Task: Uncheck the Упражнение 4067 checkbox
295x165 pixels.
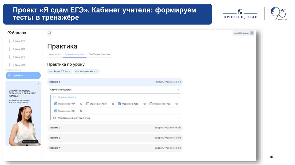Action: coord(56,104)
